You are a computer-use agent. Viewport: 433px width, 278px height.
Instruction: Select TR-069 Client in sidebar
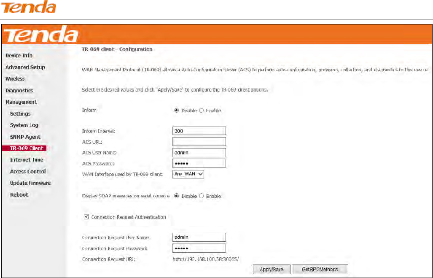click(24, 148)
